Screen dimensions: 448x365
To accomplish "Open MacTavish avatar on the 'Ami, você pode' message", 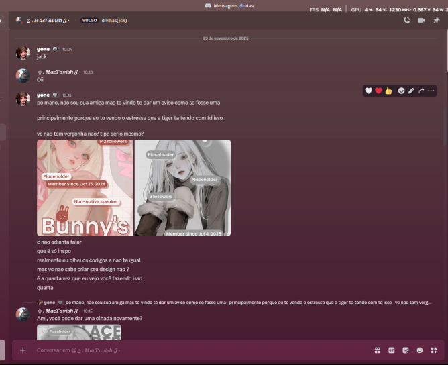I will click(x=23, y=315).
